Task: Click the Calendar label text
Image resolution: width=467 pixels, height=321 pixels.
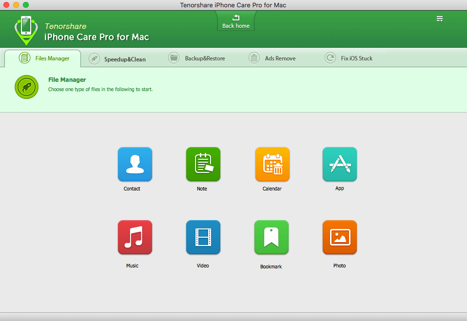Action: pyautogui.click(x=272, y=189)
